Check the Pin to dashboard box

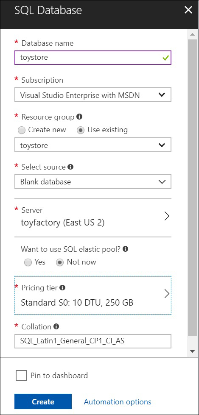[x=21, y=375]
